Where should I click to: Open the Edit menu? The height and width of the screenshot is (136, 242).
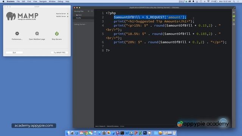[23, 2]
